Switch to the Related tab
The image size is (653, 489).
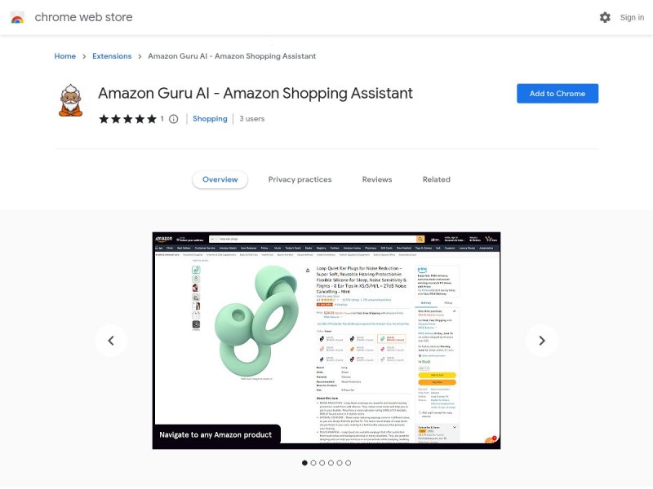[437, 179]
